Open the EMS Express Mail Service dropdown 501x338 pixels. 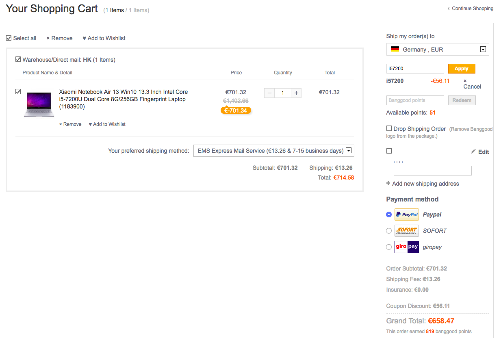[x=274, y=151]
